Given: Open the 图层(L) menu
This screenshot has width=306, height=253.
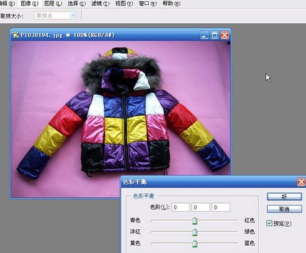Looking at the screenshot, I should 53,4.
